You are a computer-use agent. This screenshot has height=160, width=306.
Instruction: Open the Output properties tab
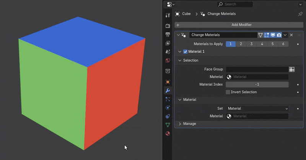tap(168, 35)
